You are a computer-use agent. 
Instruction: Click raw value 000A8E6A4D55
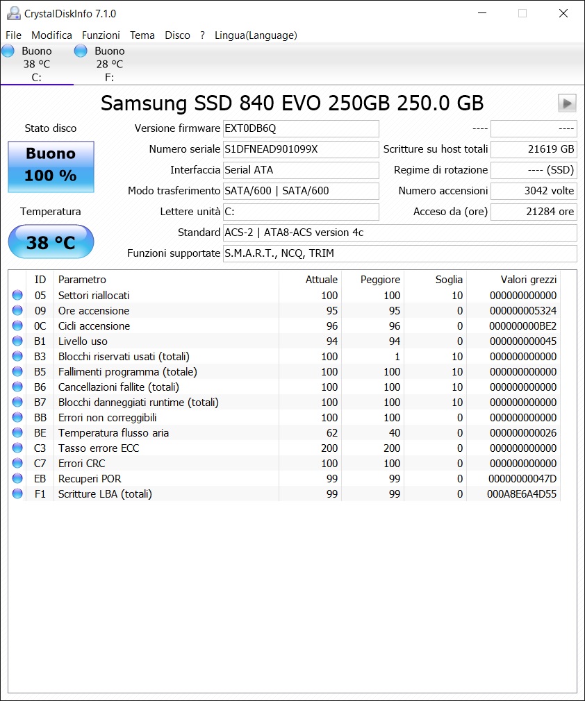point(522,494)
